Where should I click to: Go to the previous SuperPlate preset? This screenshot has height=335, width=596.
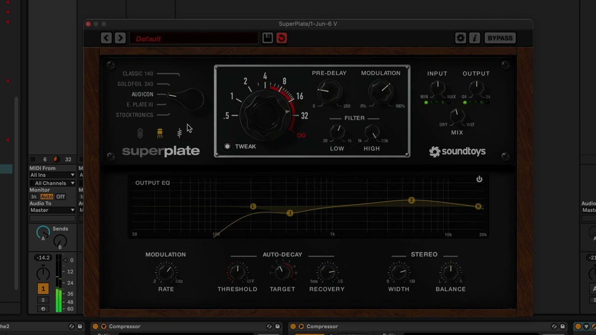click(106, 38)
